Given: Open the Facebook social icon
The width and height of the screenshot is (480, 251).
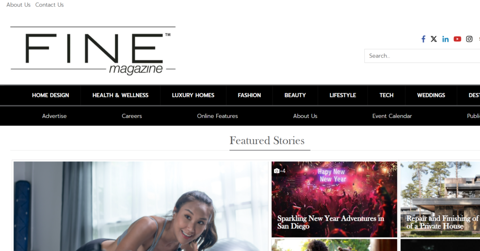Looking at the screenshot, I should click(x=423, y=39).
